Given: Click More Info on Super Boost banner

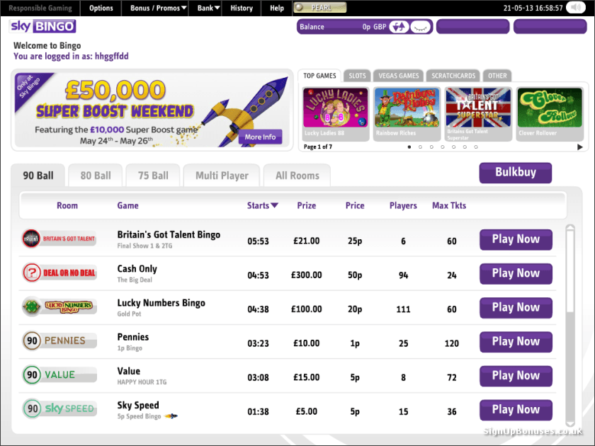Looking at the screenshot, I should (x=261, y=137).
